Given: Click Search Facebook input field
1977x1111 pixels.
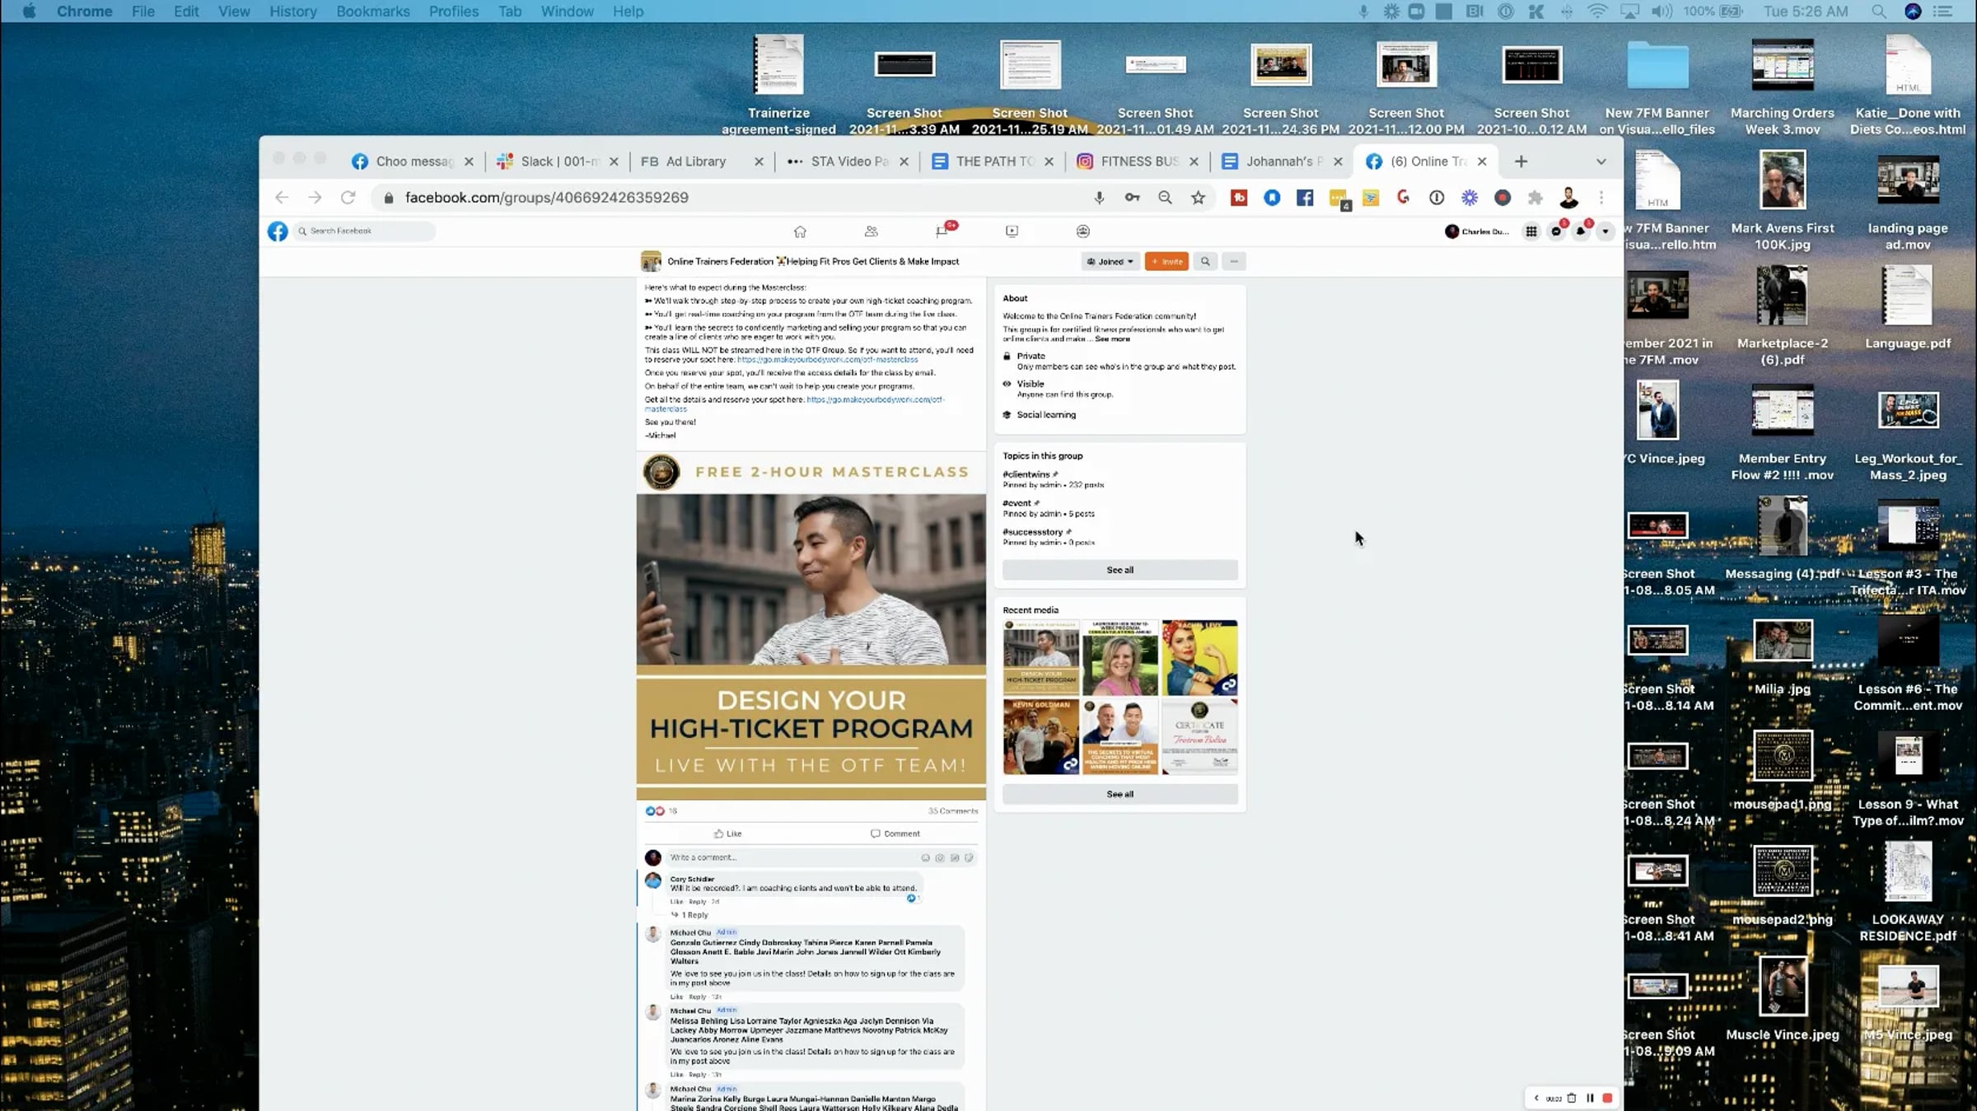Looking at the screenshot, I should click(x=366, y=231).
